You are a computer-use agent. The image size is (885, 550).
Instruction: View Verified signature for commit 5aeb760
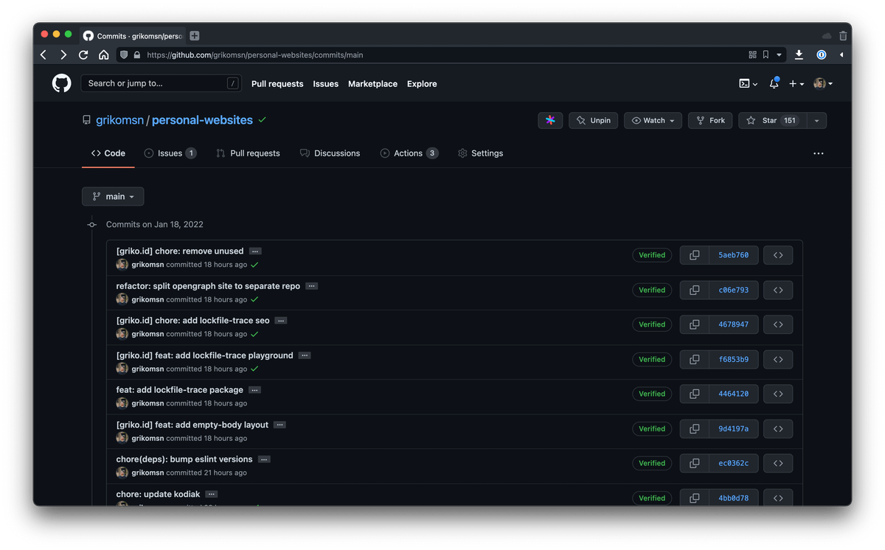coord(652,255)
